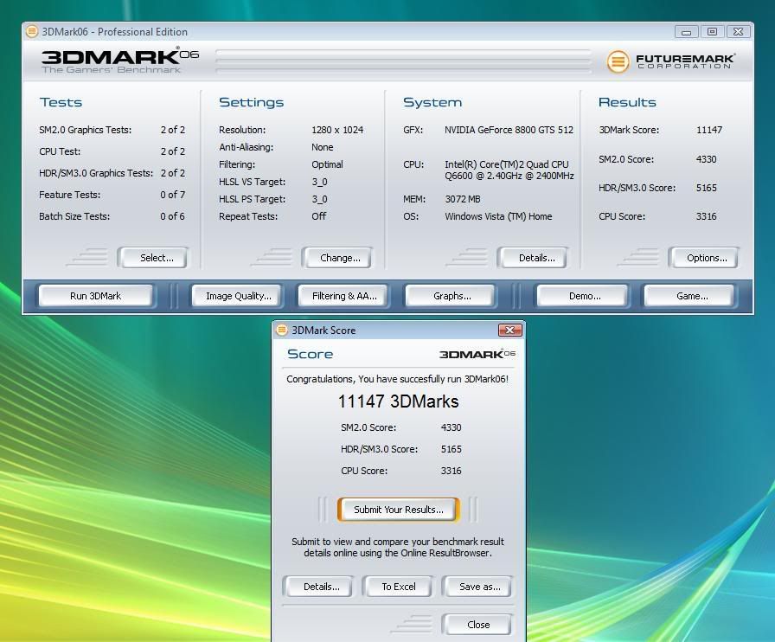Minimize the 3DMark06 main window
Viewport: 775px width, 642px height.
687,32
